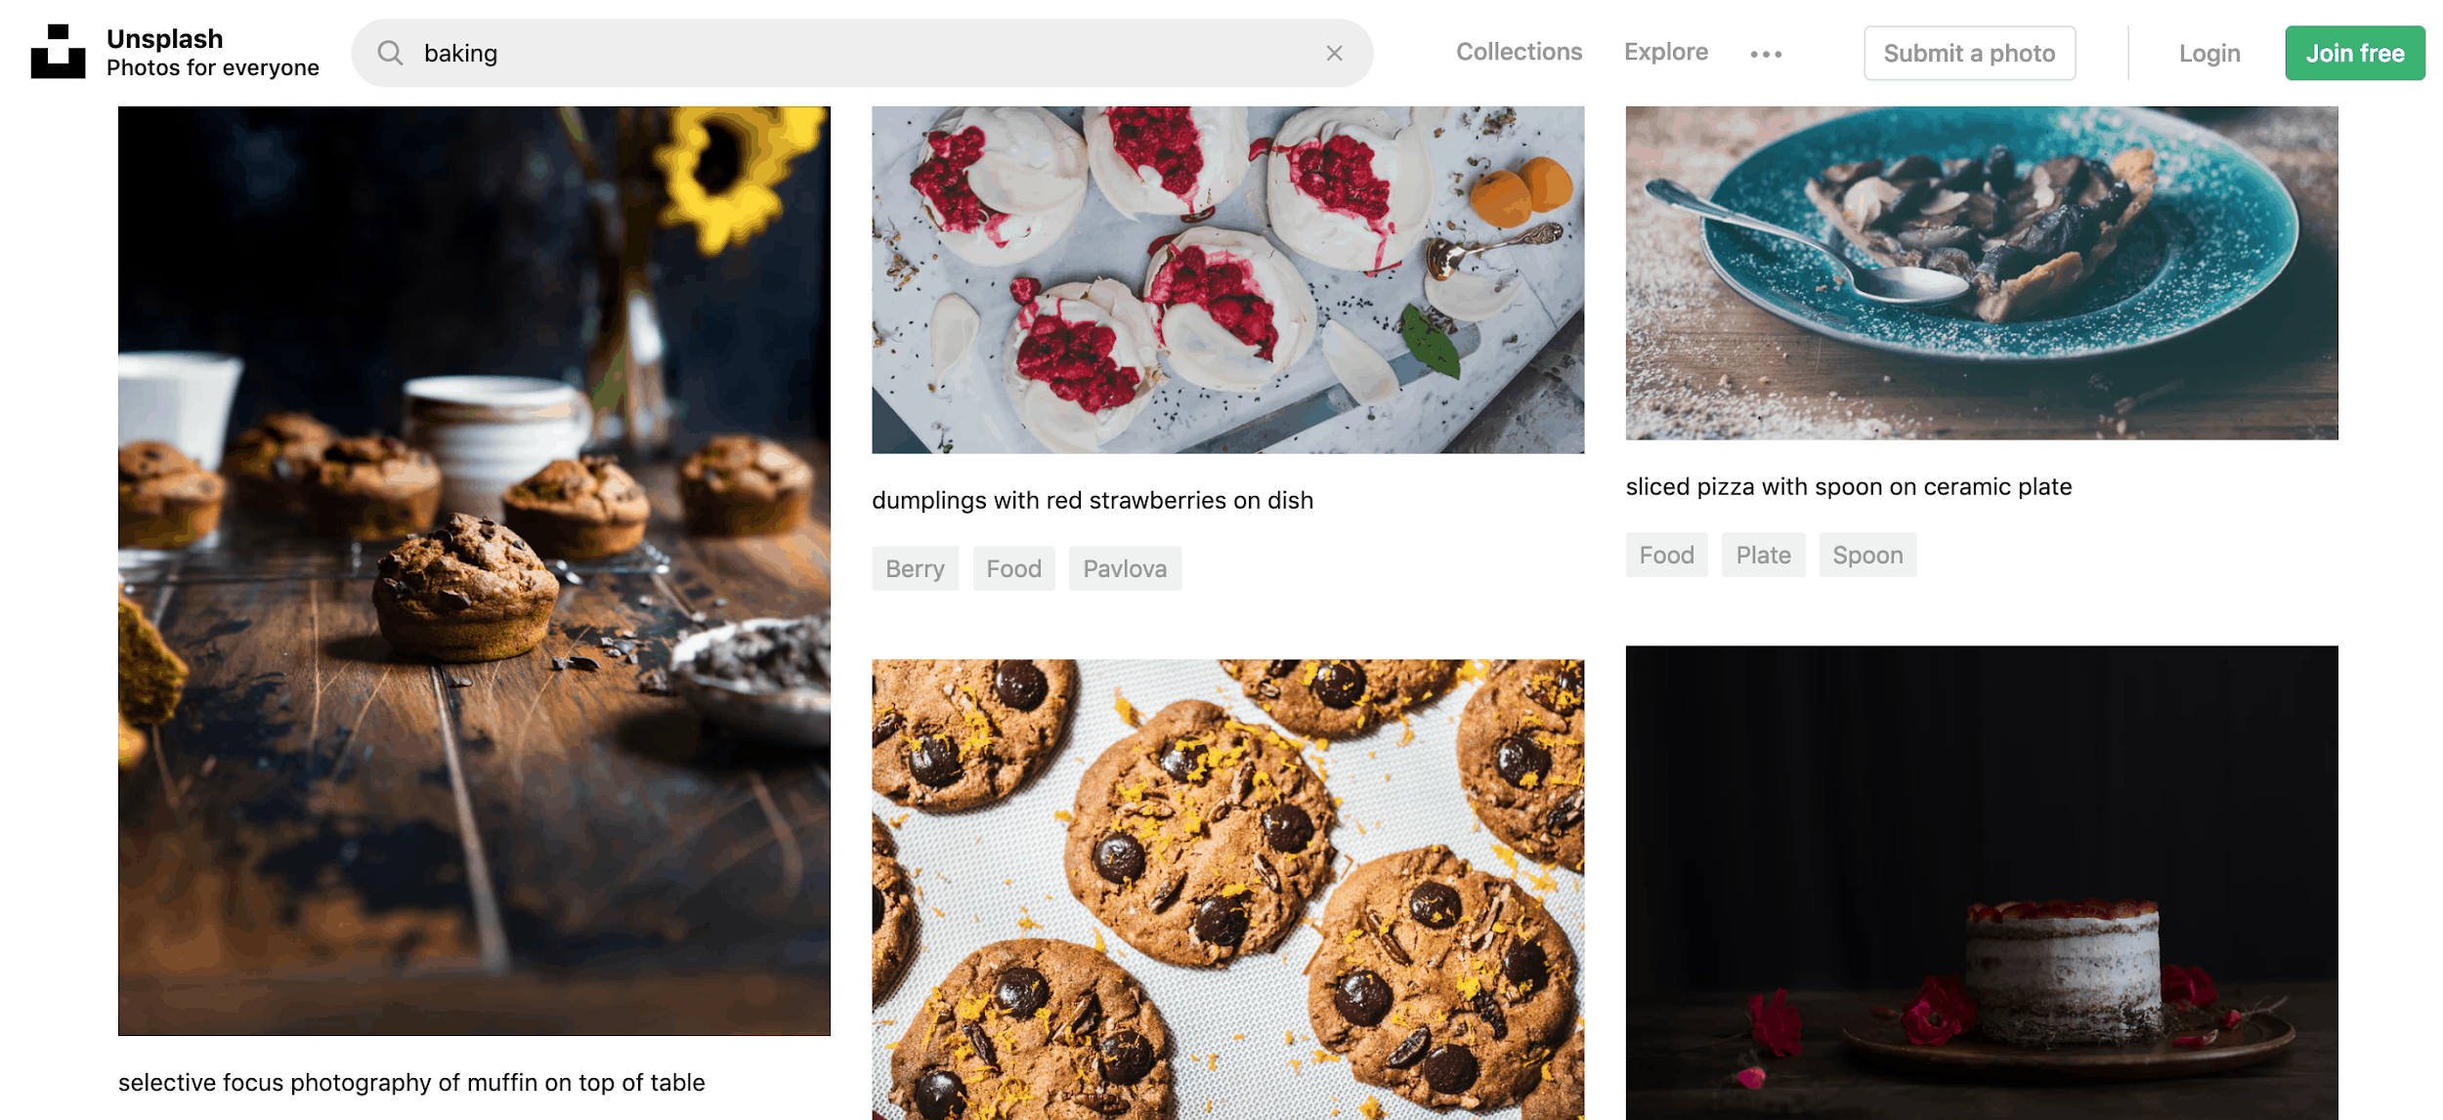The width and height of the screenshot is (2443, 1120).
Task: Click the clear search (X) icon
Action: pyautogui.click(x=1334, y=52)
